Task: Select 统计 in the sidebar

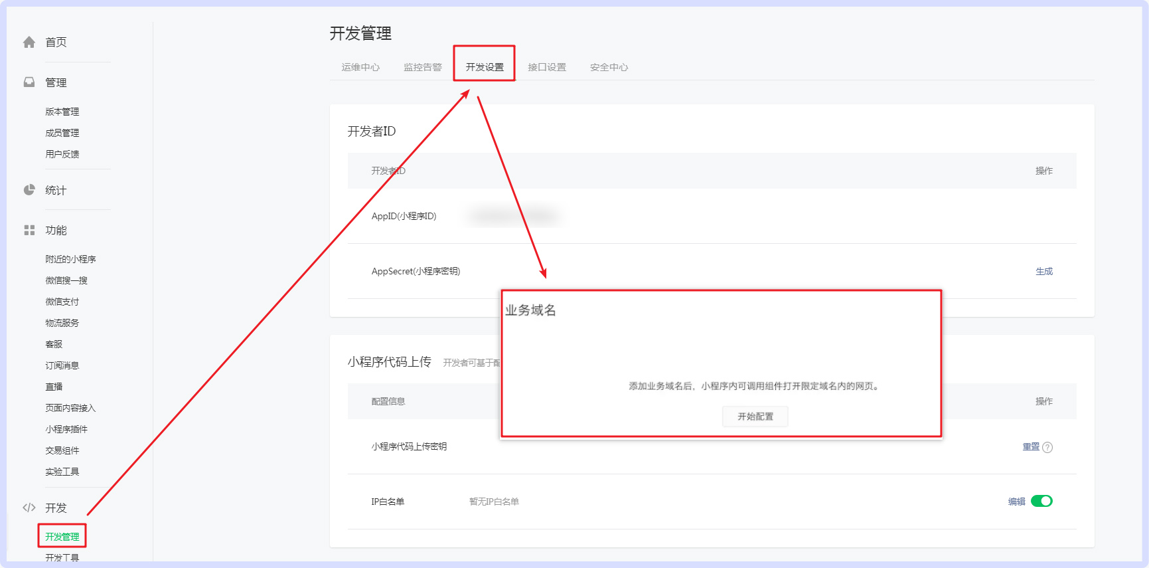Action: pyautogui.click(x=56, y=190)
